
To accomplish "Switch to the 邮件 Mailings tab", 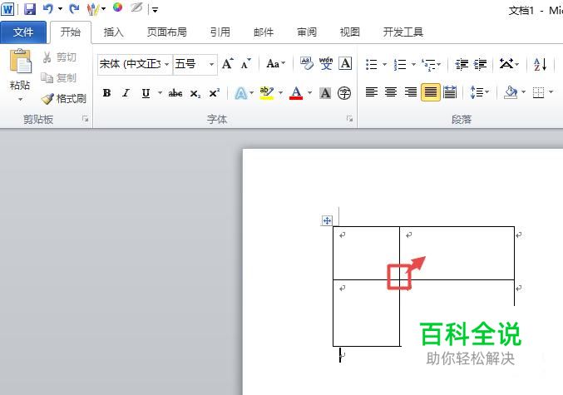I will coord(264,32).
